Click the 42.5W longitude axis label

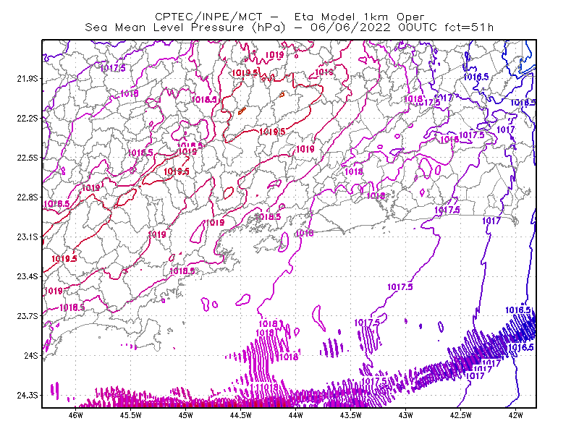tap(461, 415)
